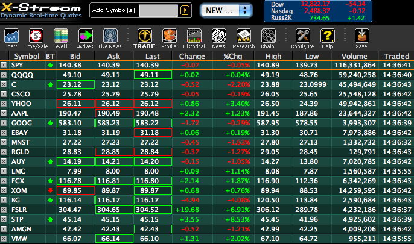414x244 pixels.
Task: Sort by the %Chg column header
Action: coord(233,56)
